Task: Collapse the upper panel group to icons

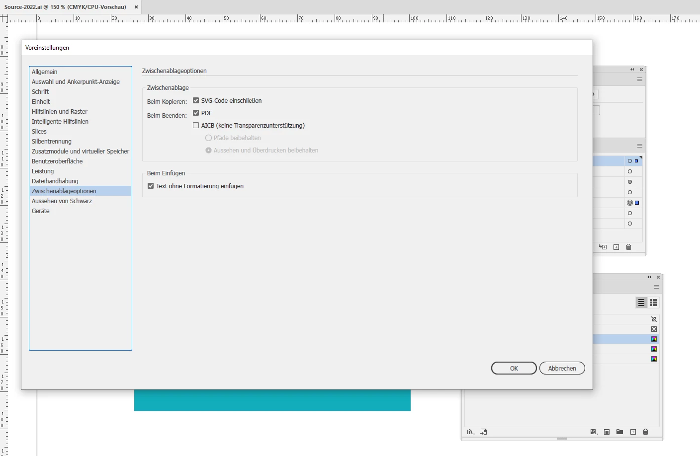Action: 632,70
